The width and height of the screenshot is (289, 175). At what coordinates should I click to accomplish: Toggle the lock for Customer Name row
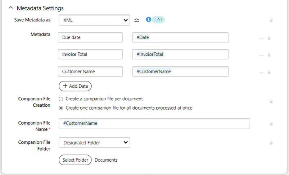pos(269,72)
